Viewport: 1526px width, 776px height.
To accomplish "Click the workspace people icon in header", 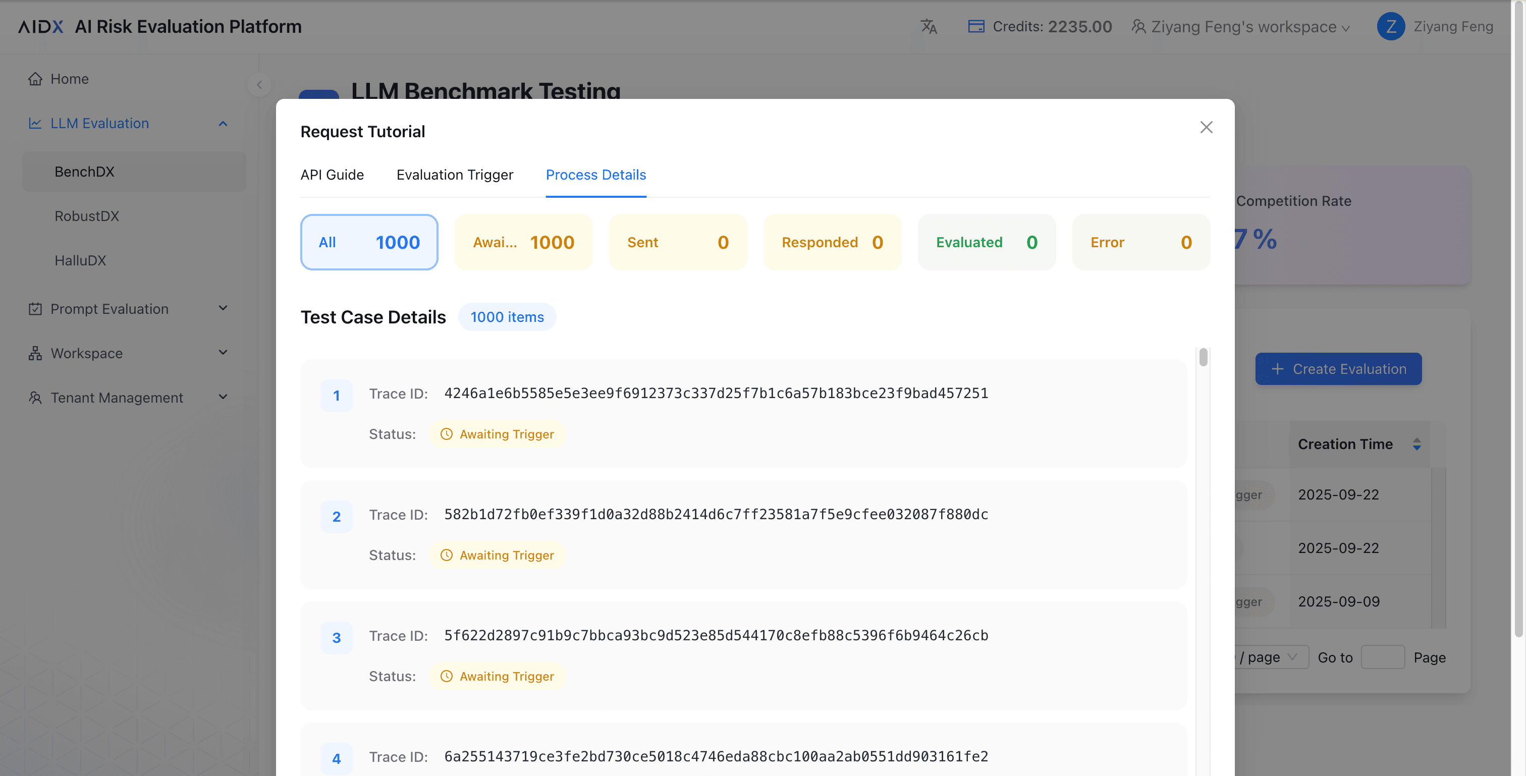I will click(1138, 27).
